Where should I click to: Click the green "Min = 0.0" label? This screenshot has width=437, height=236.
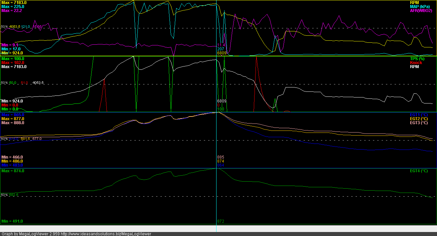tap(10, 109)
